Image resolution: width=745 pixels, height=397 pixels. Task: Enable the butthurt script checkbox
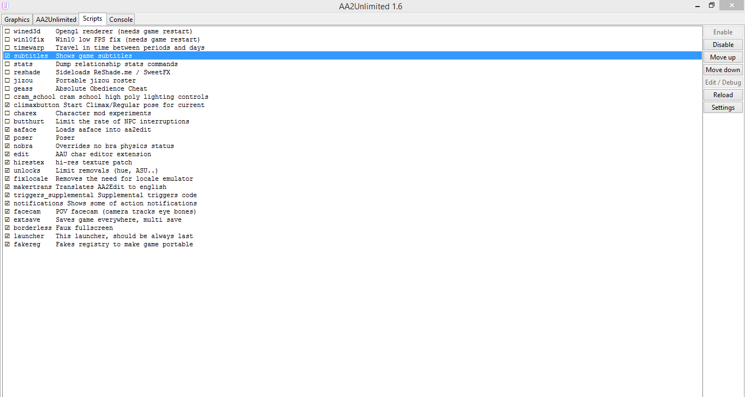(x=7, y=121)
